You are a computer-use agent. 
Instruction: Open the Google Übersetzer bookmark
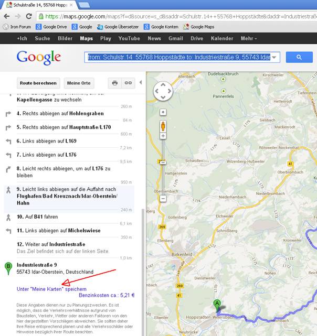click(118, 27)
